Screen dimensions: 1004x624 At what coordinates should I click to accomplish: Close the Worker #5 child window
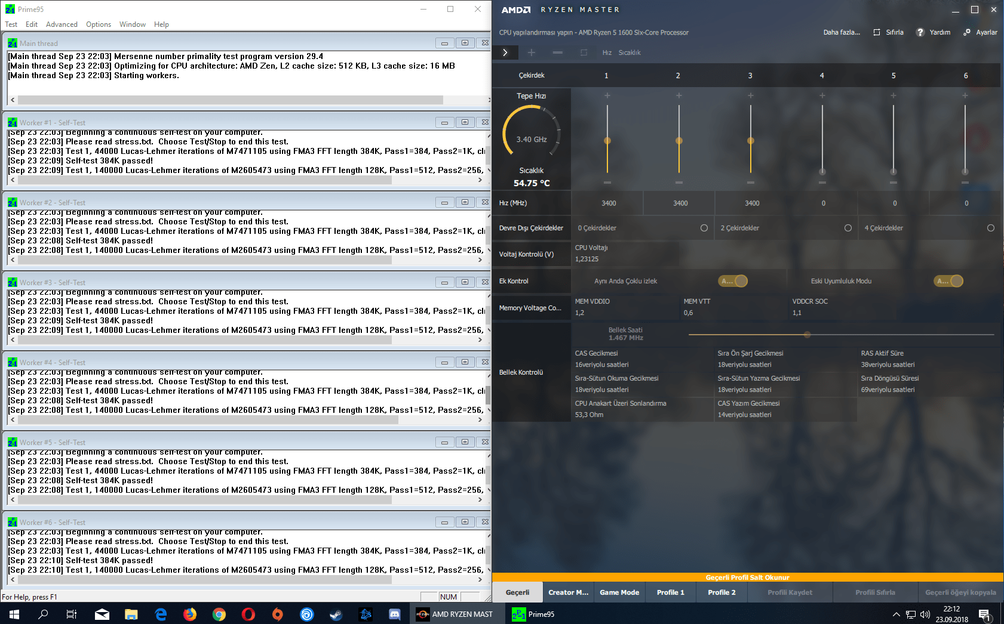[x=485, y=442]
